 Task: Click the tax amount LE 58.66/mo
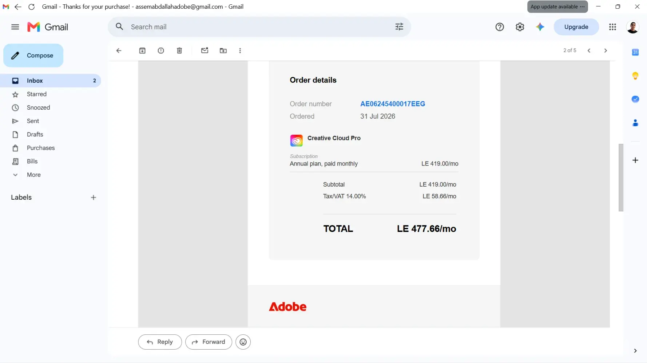[439, 196]
